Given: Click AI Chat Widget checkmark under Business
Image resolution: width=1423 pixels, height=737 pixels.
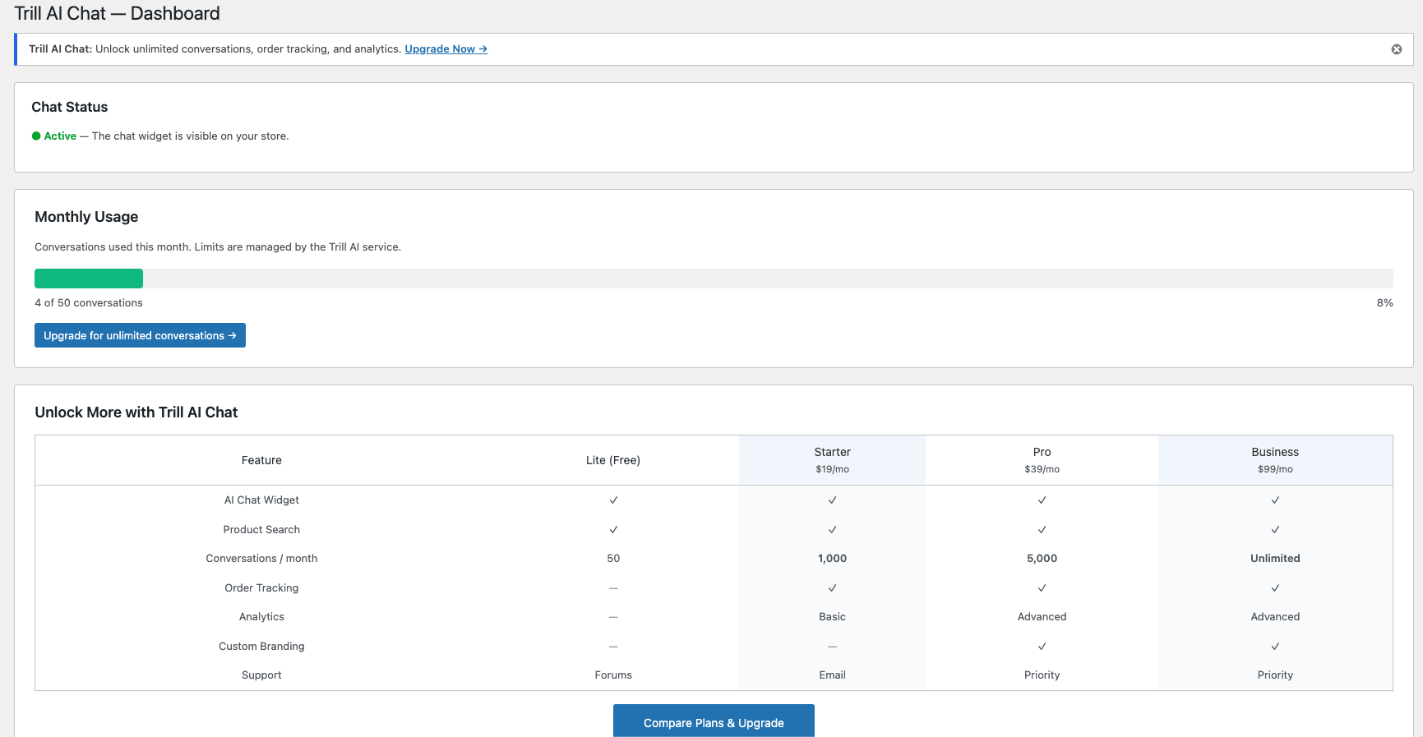Looking at the screenshot, I should [1275, 500].
